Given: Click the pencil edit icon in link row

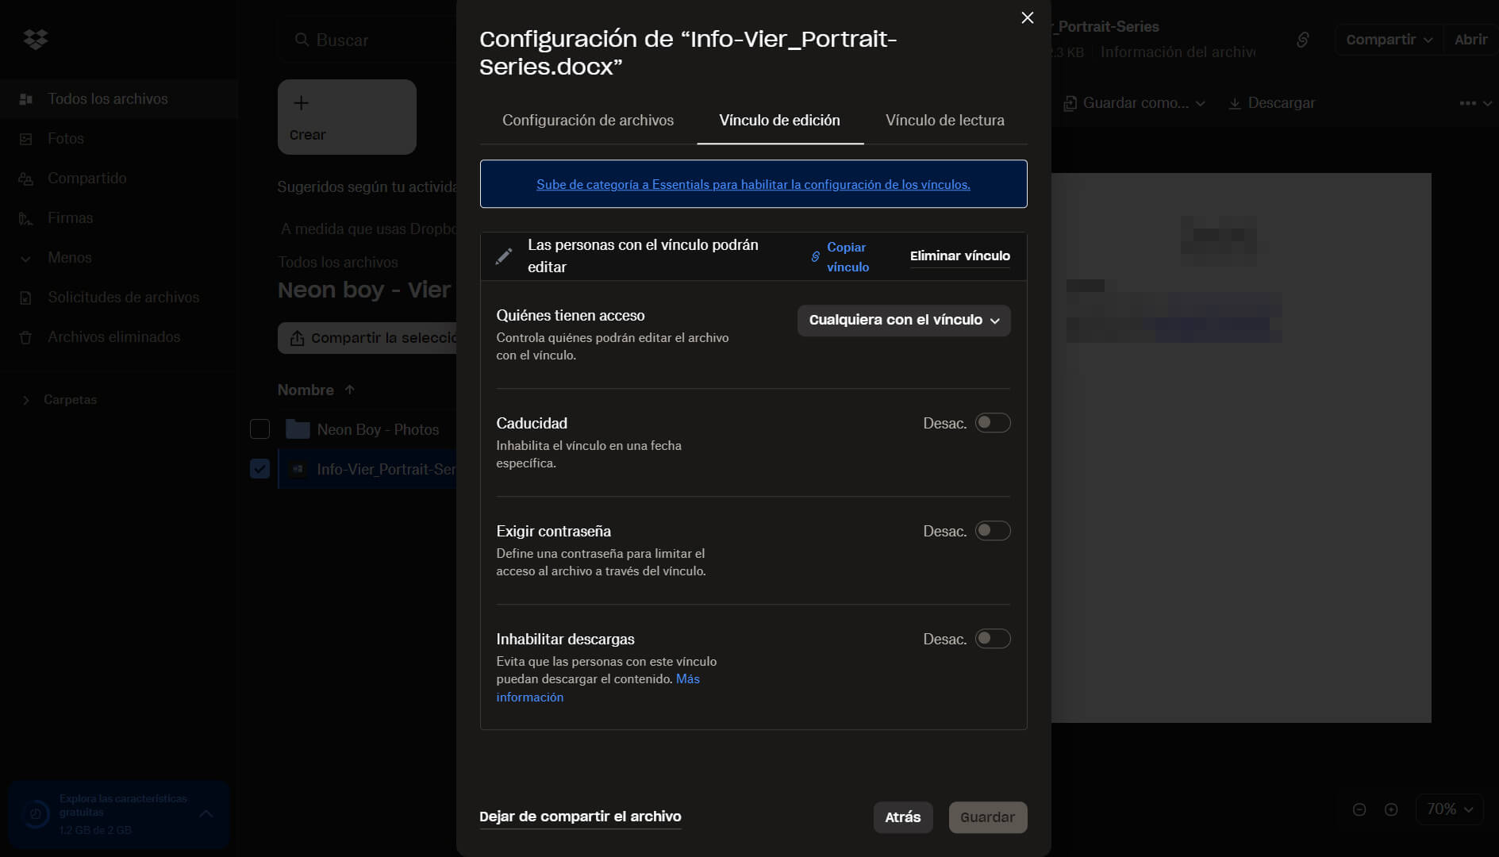Looking at the screenshot, I should [503, 256].
